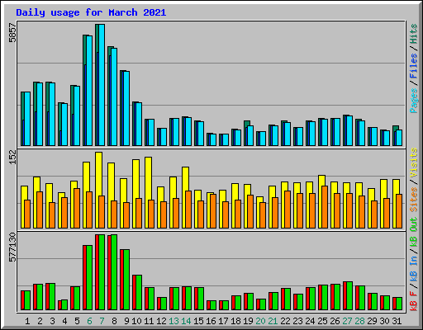Click green weekend day 6 label
Viewport: 423px width, 330px height.
[89, 321]
